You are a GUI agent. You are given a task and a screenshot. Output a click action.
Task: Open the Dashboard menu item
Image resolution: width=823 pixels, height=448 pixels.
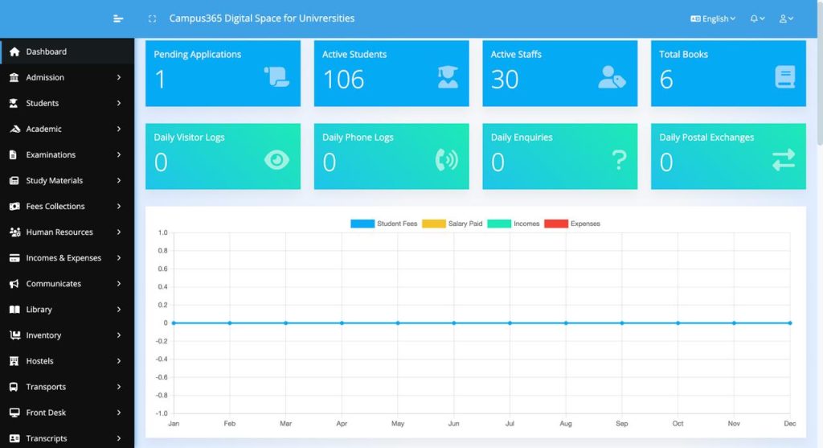pos(68,51)
